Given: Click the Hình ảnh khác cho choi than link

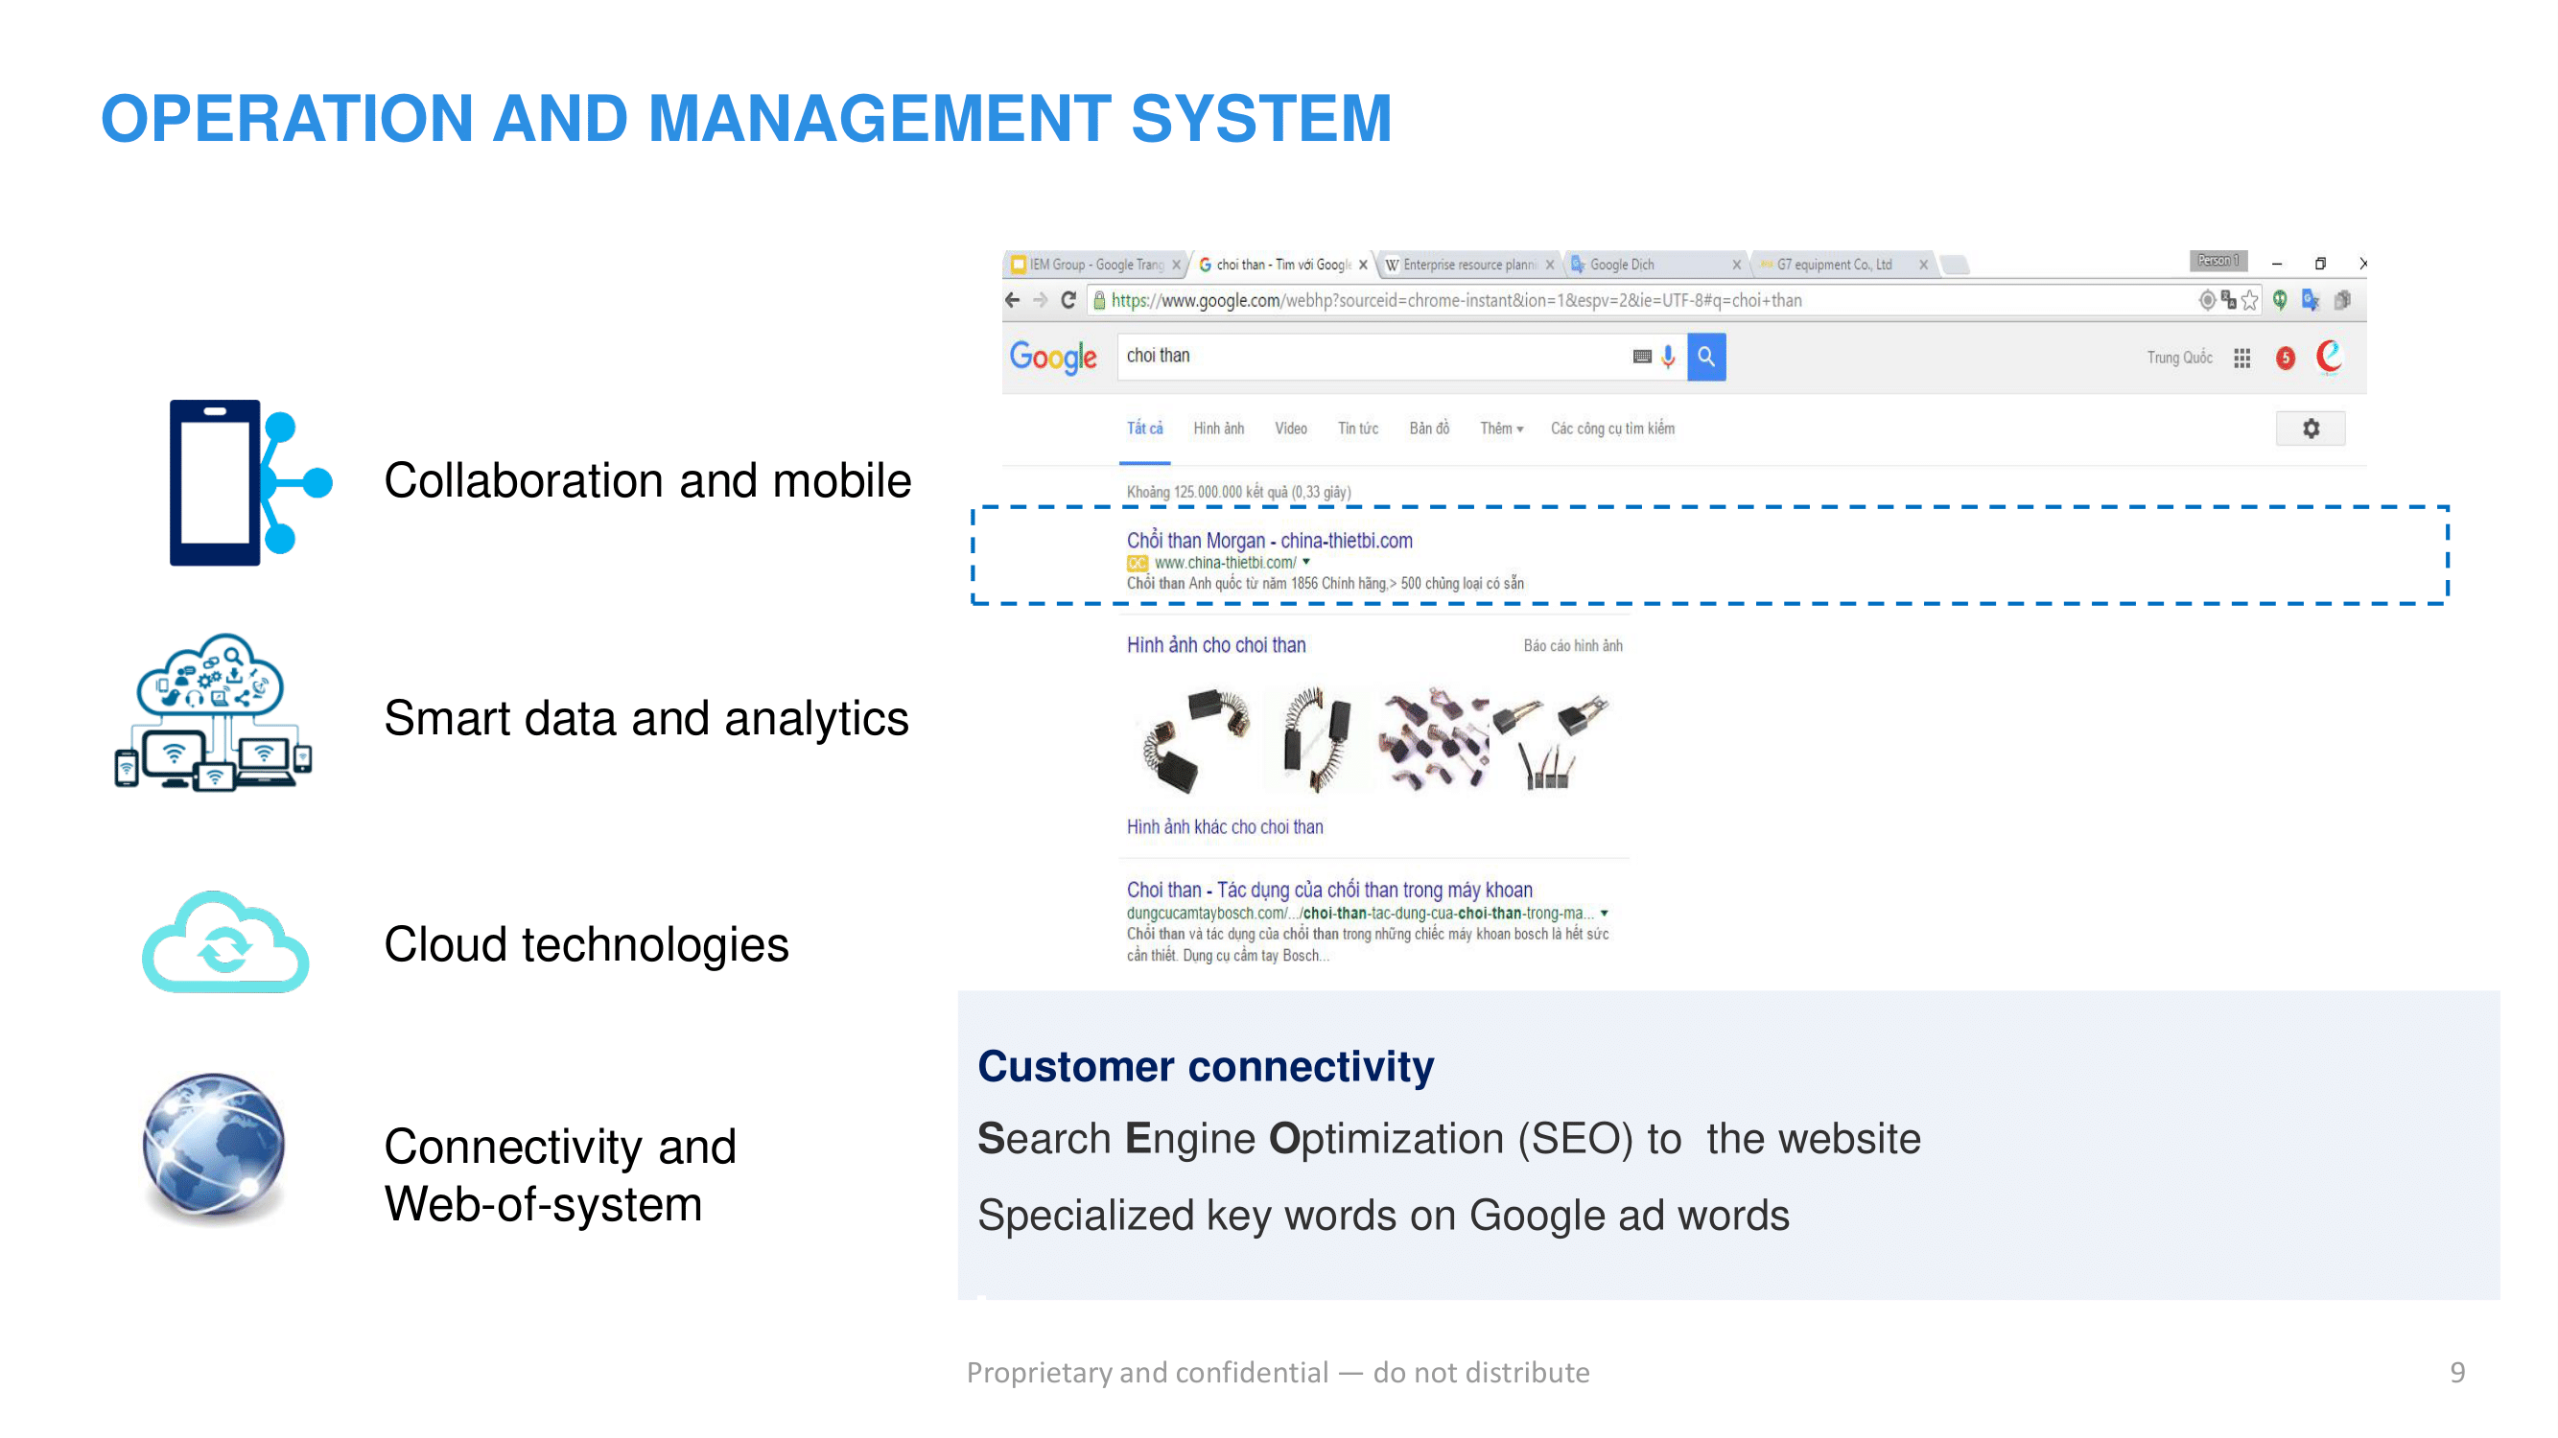Looking at the screenshot, I should [x=1224, y=826].
